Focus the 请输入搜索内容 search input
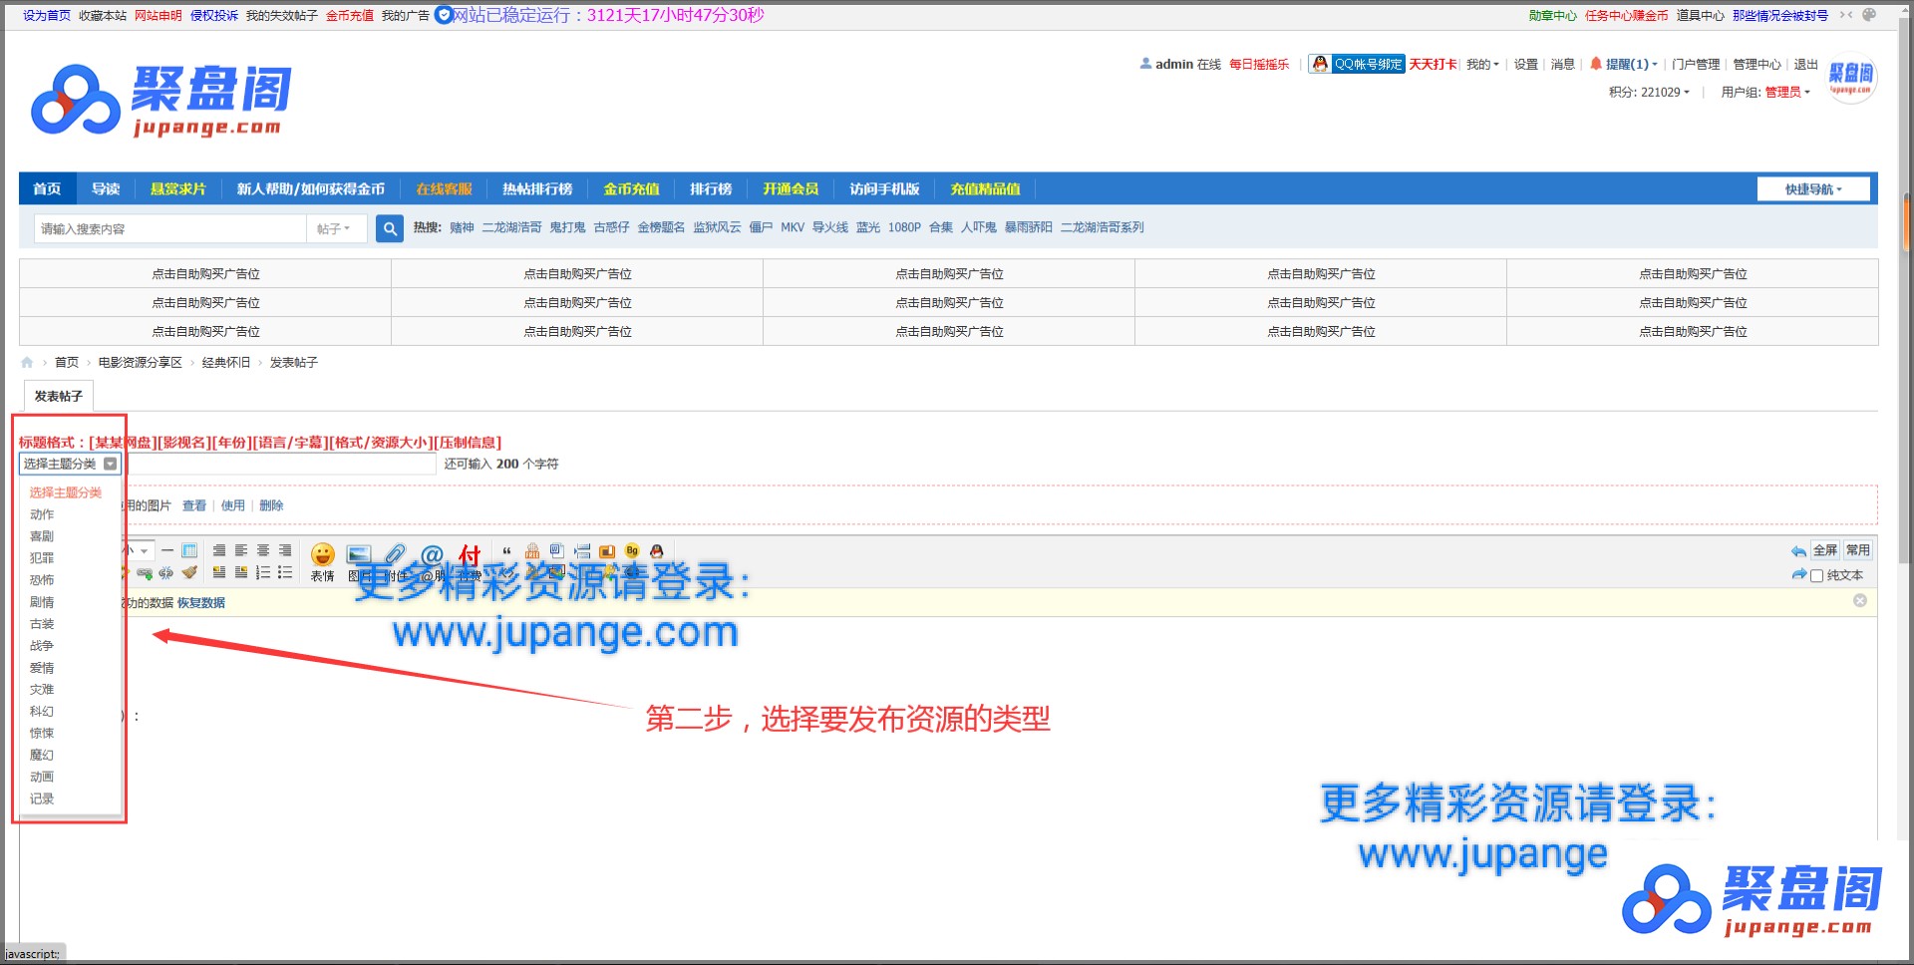Image resolution: width=1914 pixels, height=965 pixels. coord(170,228)
